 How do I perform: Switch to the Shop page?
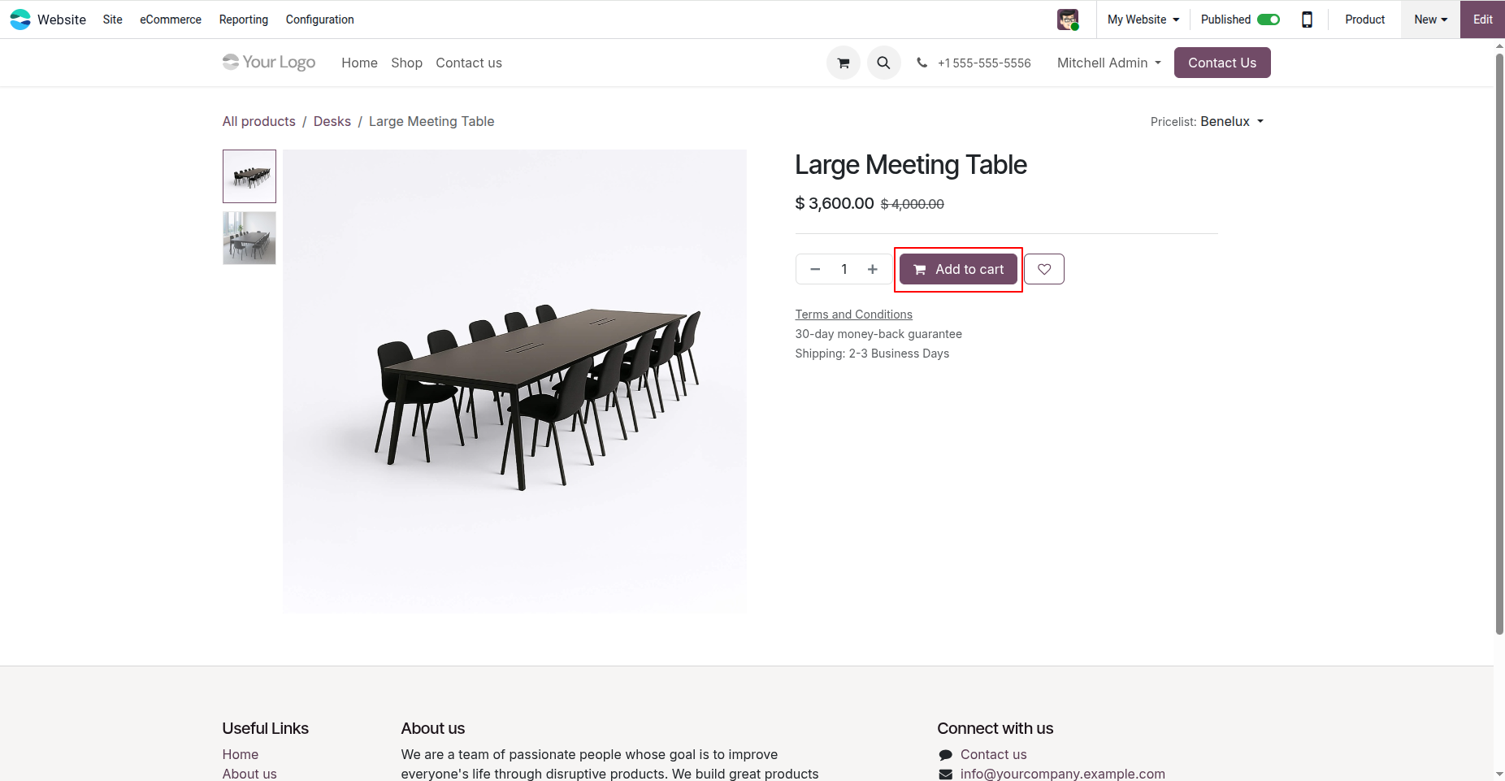click(406, 63)
